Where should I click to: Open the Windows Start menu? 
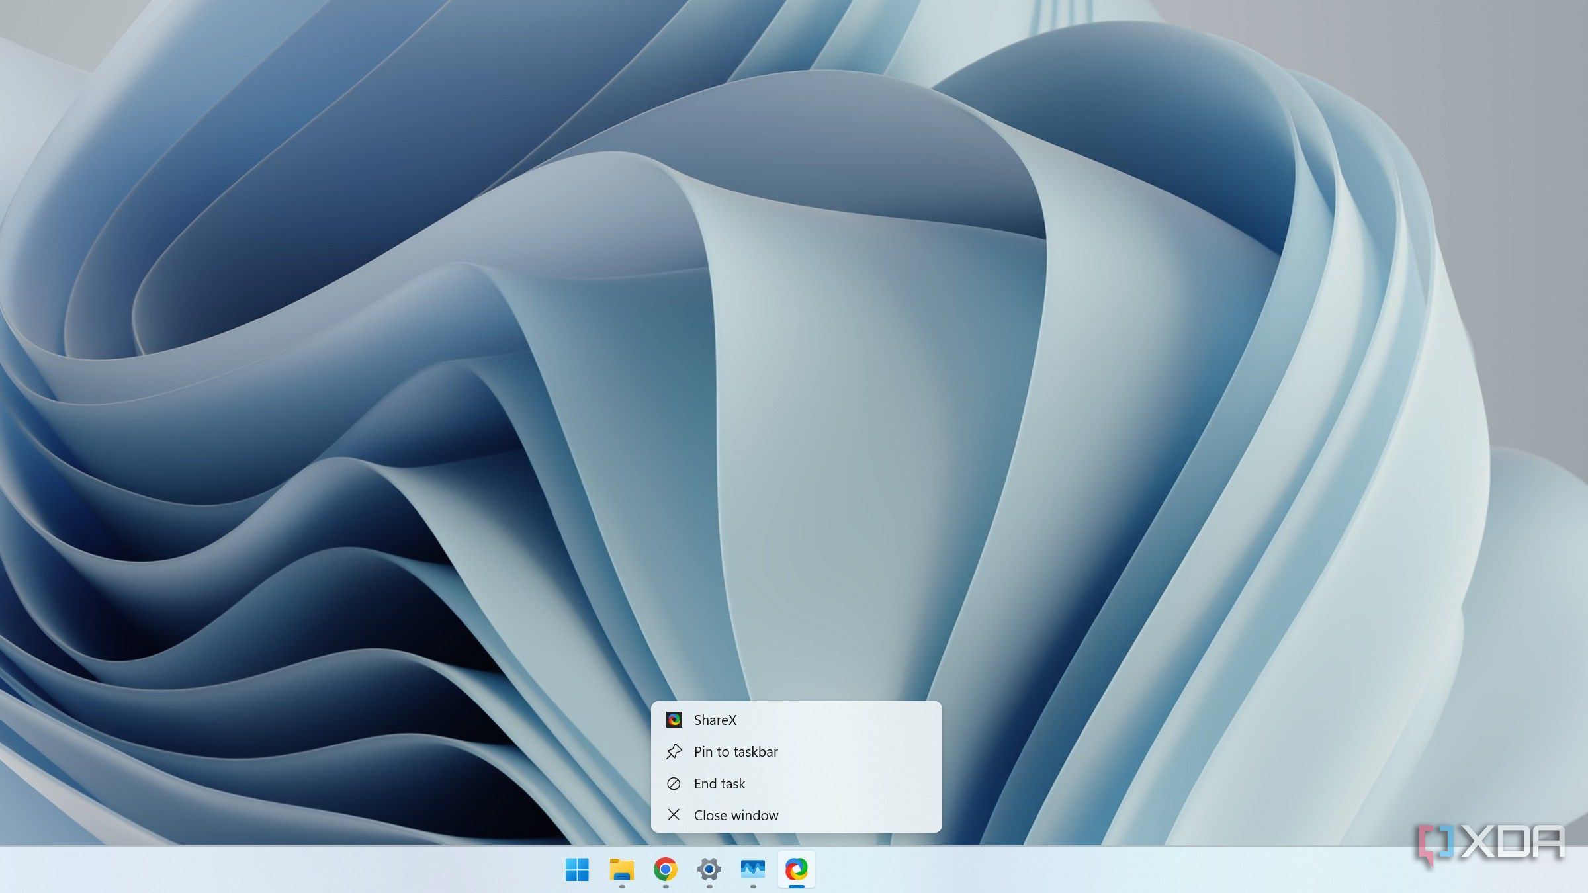click(x=577, y=869)
